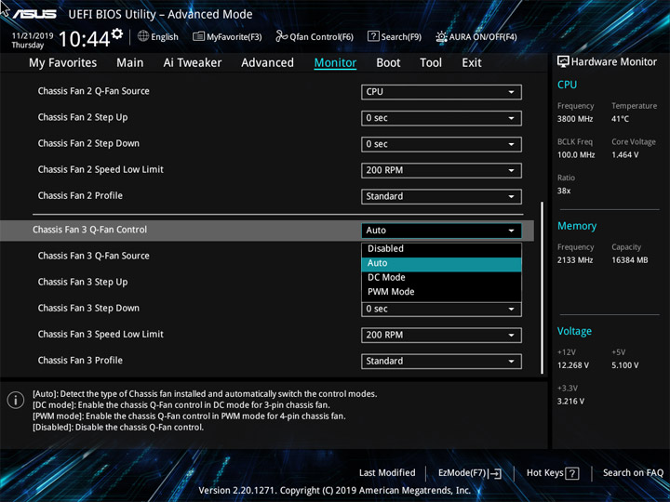Click the info icon beside help text
The width and height of the screenshot is (670, 502).
[16, 401]
